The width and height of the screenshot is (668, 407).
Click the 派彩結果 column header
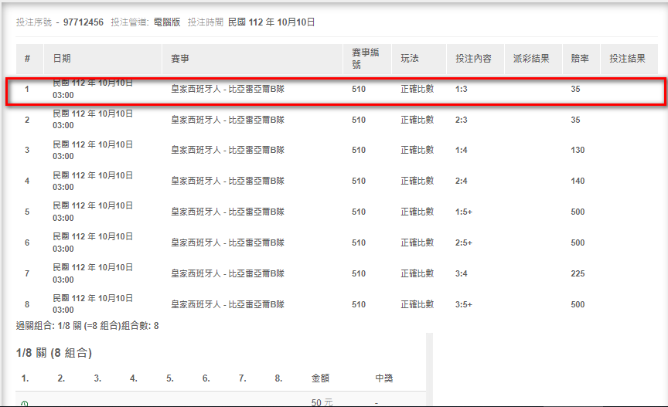click(531, 59)
